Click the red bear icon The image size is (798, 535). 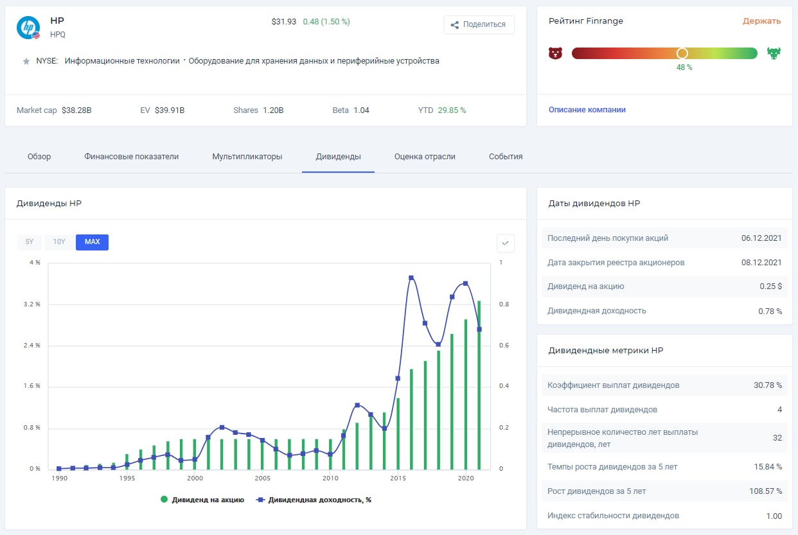click(x=555, y=53)
